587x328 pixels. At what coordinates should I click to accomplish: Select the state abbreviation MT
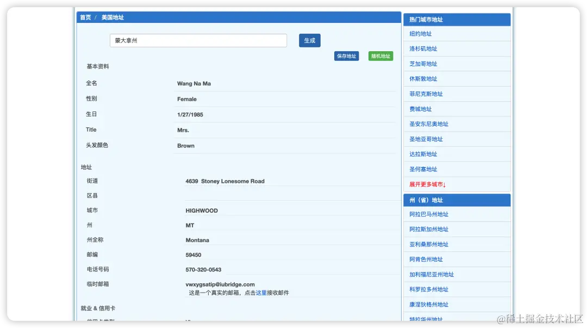[190, 225]
